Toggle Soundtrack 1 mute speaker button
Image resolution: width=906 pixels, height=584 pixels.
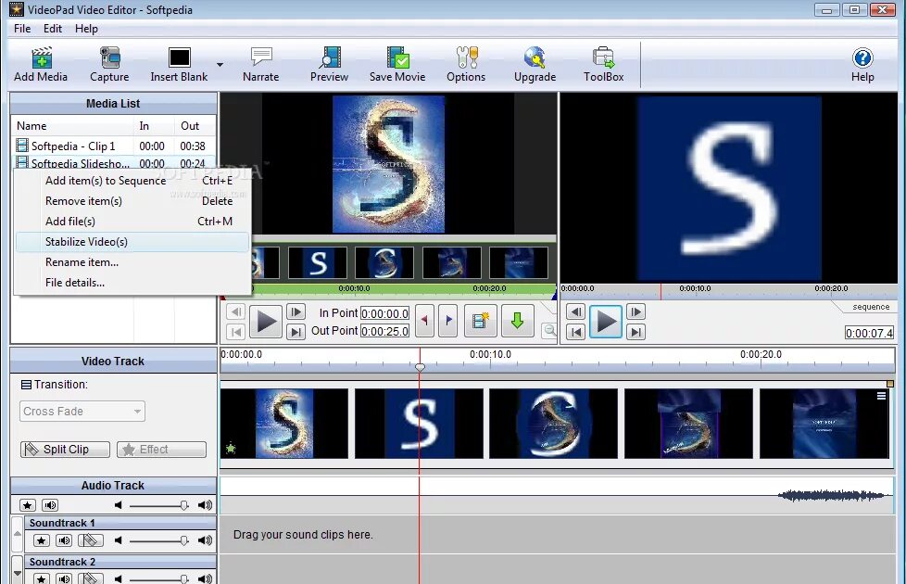point(64,540)
